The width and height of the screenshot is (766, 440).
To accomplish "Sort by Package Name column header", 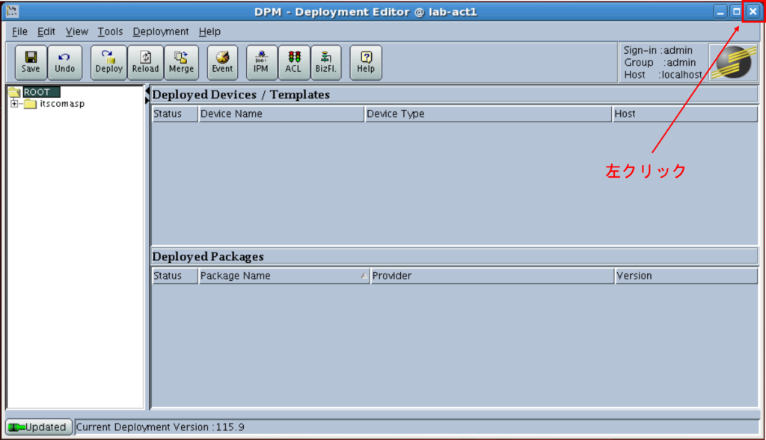I will (x=284, y=276).
